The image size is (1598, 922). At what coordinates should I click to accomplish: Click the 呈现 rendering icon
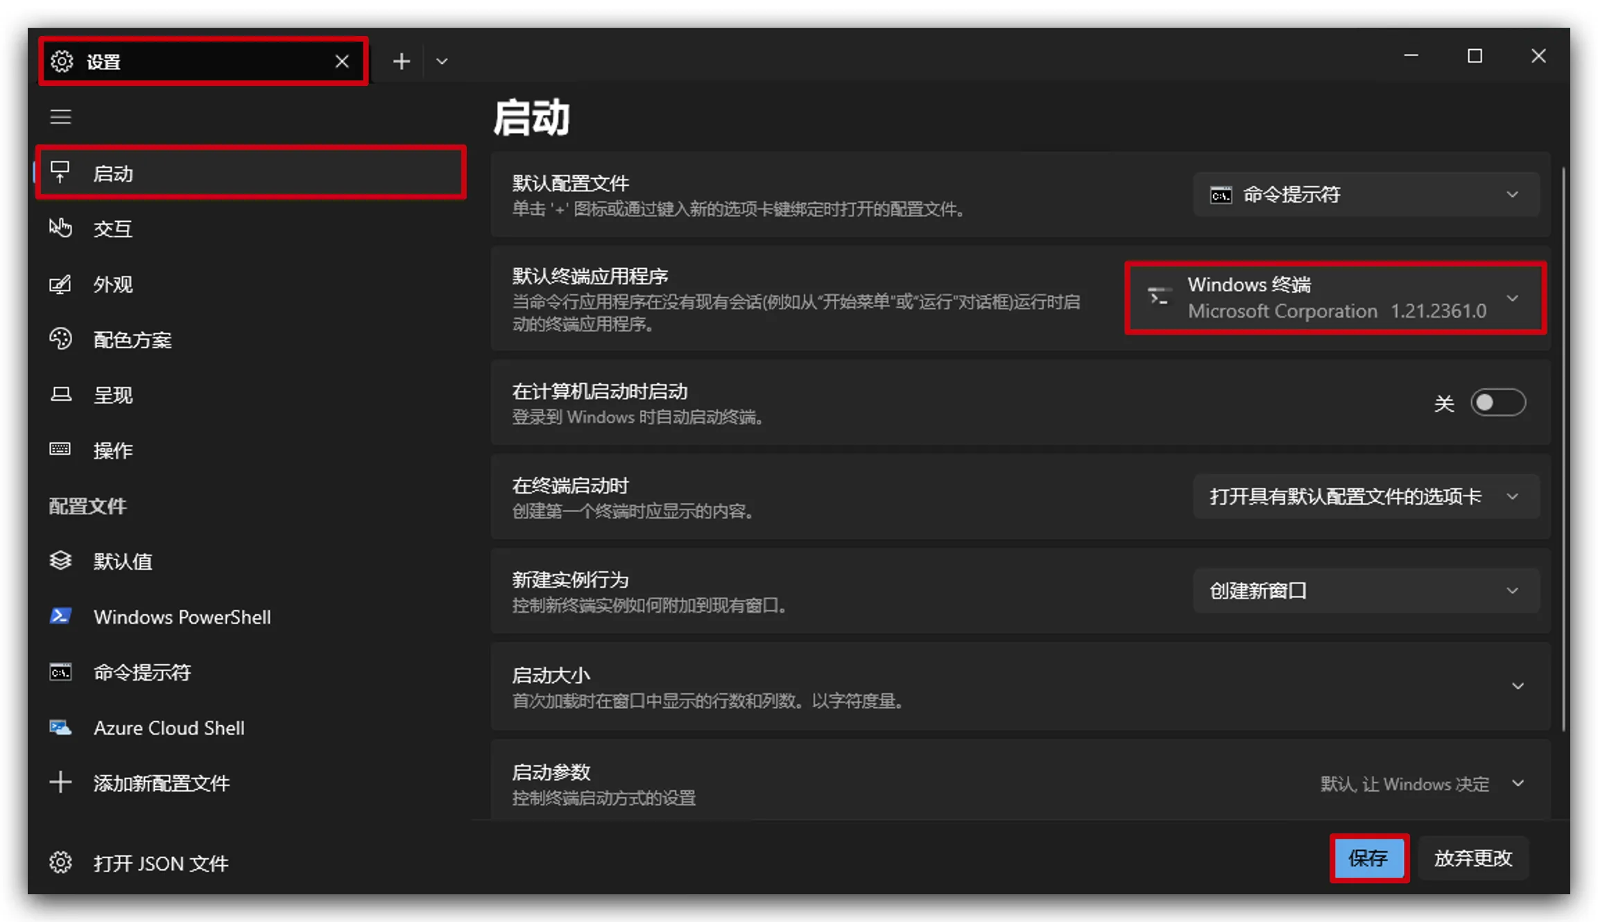(60, 394)
